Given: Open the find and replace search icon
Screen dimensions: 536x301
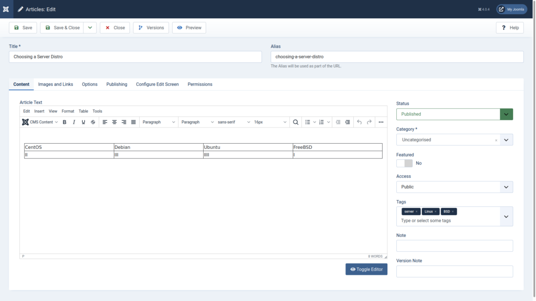Looking at the screenshot, I should (x=296, y=122).
